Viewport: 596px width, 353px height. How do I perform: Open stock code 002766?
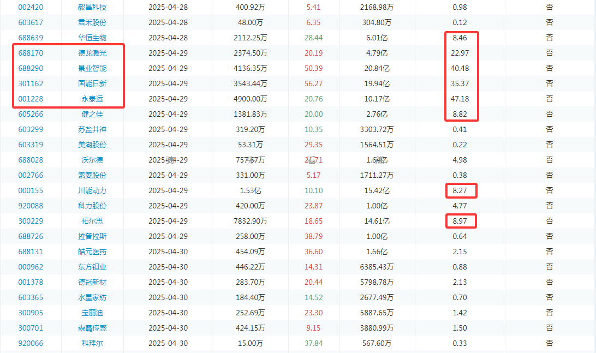[x=31, y=175]
